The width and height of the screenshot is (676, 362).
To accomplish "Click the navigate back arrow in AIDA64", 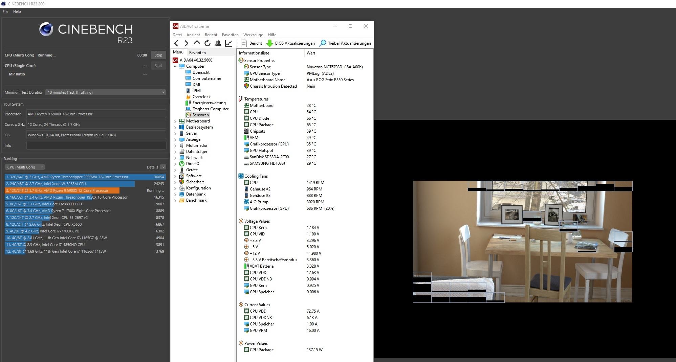I will coord(176,43).
